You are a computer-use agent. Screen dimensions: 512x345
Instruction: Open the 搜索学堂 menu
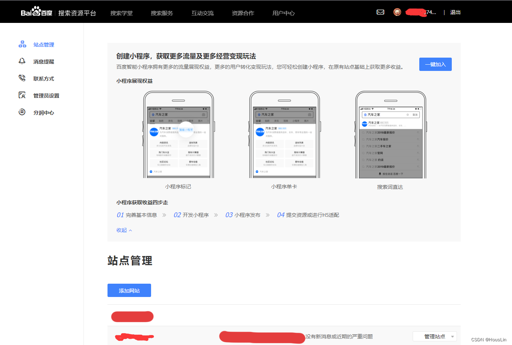coord(122,13)
